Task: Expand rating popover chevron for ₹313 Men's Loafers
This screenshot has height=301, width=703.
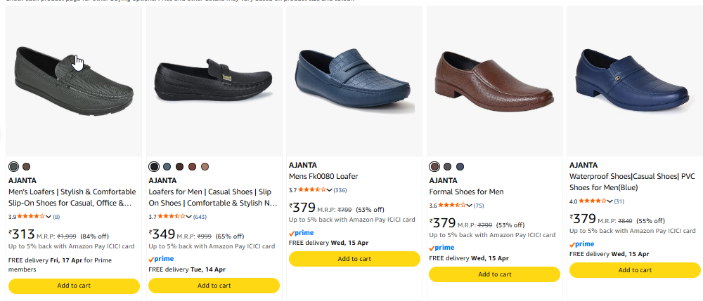Action: 49,216
